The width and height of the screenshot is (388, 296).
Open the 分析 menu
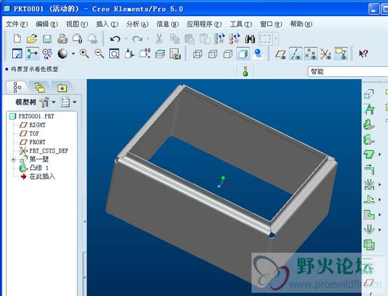click(137, 24)
